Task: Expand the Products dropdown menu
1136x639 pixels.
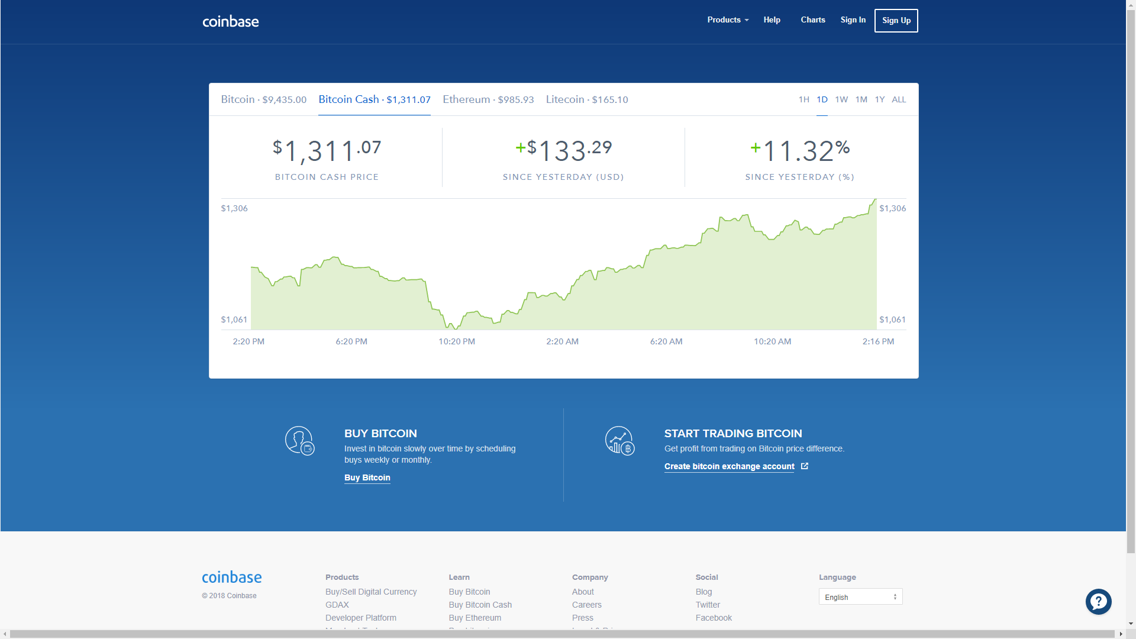Action: 728,20
